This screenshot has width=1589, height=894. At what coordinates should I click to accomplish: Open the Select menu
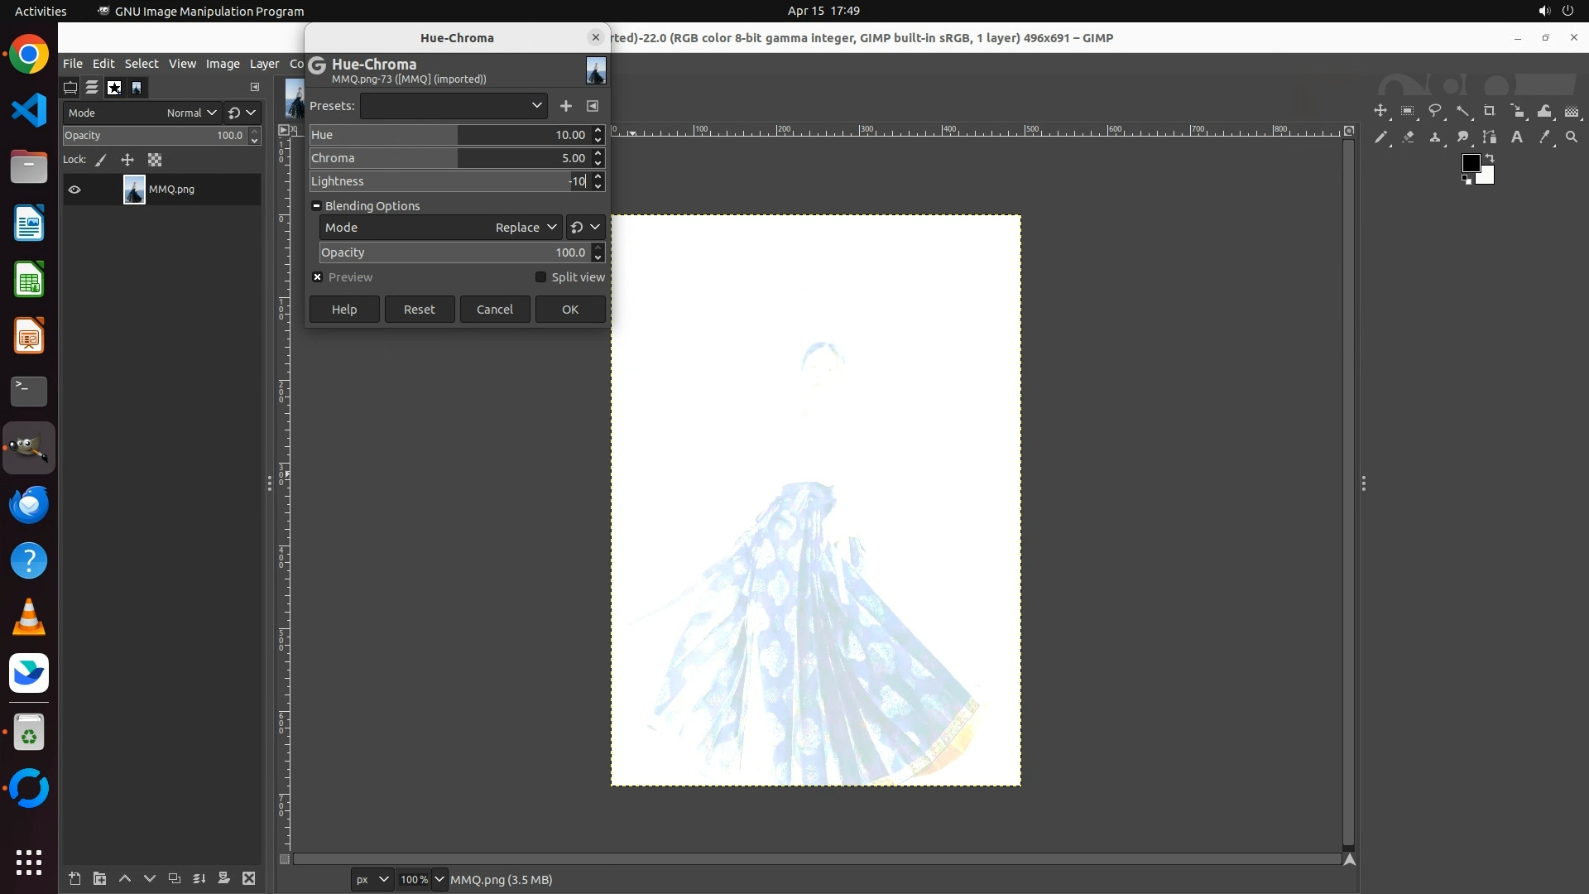[x=141, y=64]
